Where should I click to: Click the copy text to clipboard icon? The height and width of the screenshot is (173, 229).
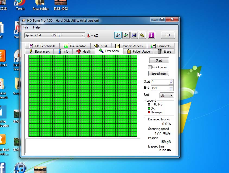(x=118, y=35)
